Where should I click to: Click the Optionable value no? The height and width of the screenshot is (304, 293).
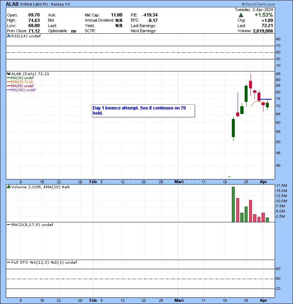click(74, 31)
